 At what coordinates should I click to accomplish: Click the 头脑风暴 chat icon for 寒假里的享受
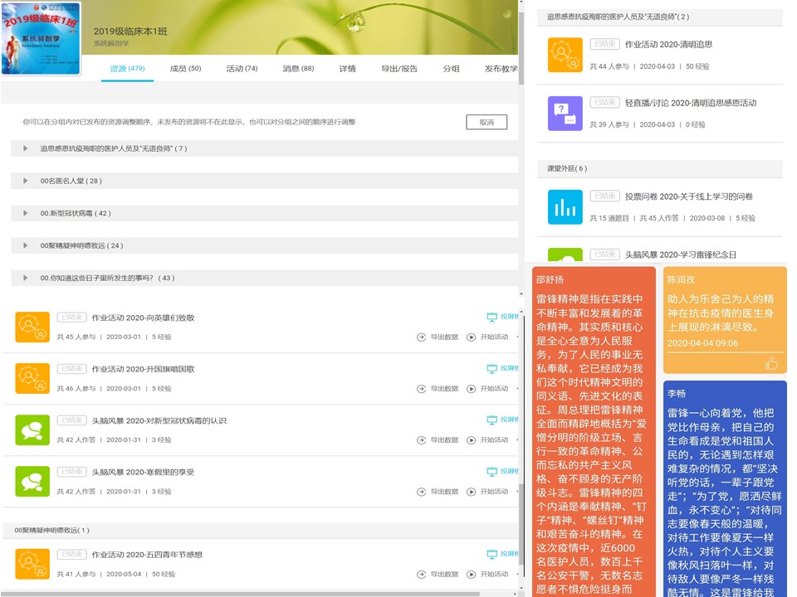pos(32,482)
